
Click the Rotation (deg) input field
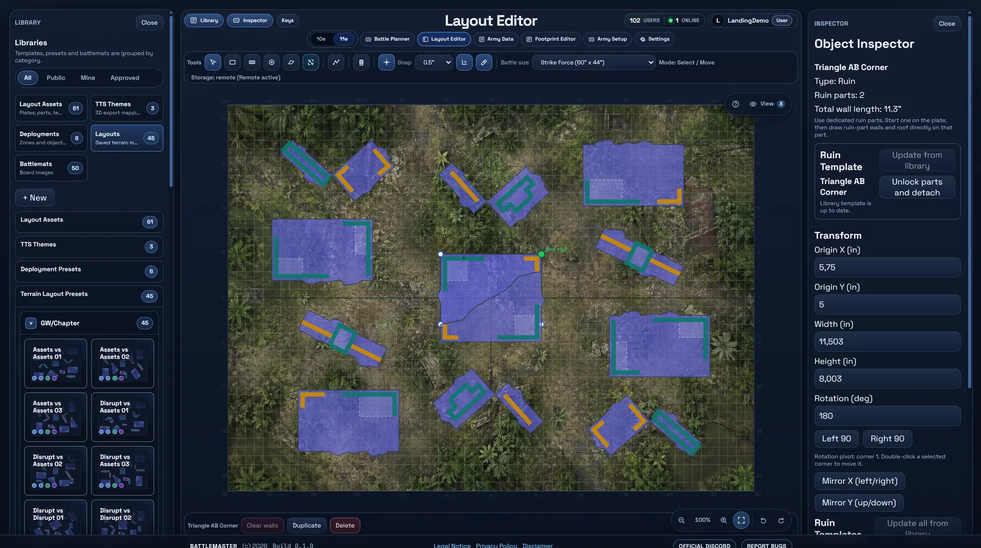click(887, 416)
